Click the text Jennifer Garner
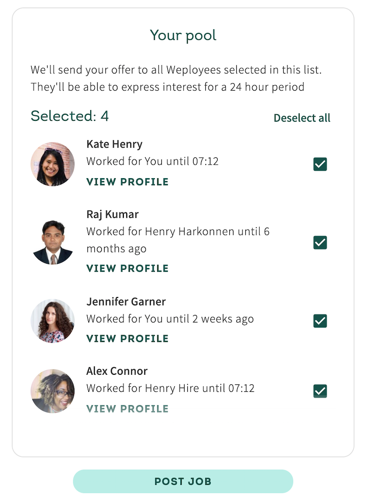The height and width of the screenshot is (495, 380). coord(126,302)
